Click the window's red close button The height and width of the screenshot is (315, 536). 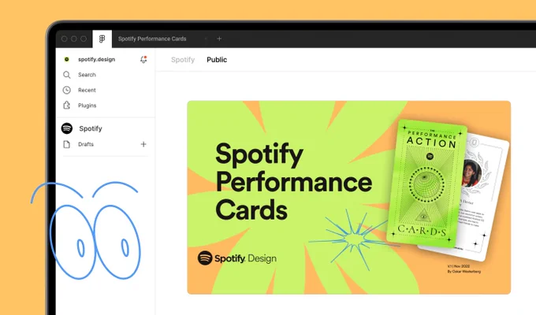(65, 39)
